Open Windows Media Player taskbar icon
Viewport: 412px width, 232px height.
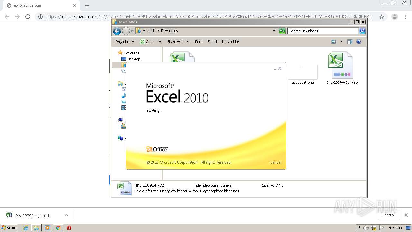(x=47, y=228)
